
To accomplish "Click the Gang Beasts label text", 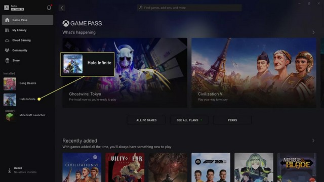I will [x=28, y=83].
